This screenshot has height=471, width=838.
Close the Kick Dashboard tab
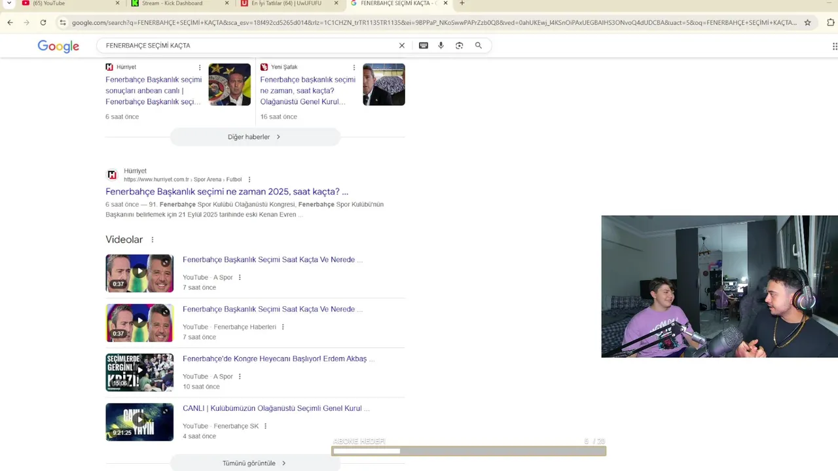[x=227, y=3]
